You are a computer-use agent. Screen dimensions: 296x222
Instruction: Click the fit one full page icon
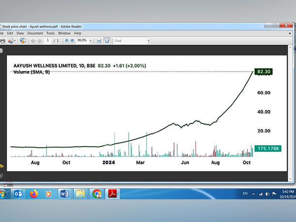coord(107,40)
